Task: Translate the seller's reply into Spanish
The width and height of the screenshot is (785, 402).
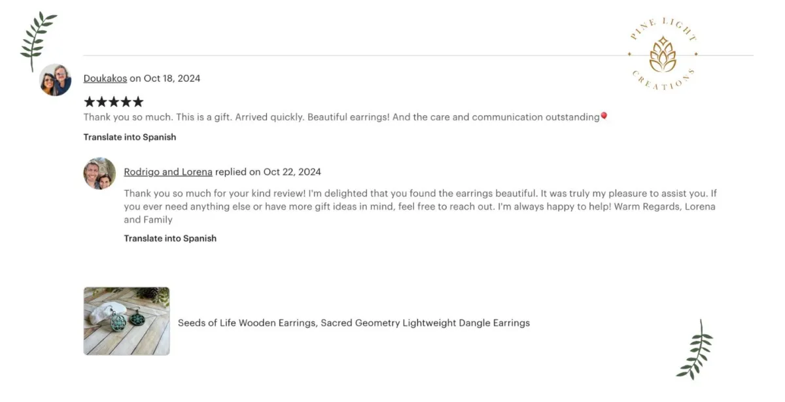Action: (x=170, y=239)
